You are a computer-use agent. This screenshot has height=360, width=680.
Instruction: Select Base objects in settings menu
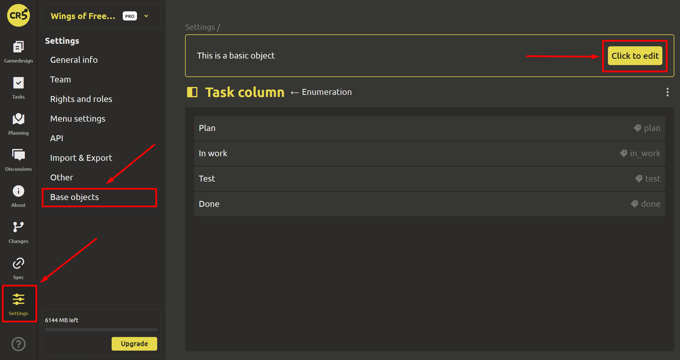point(74,197)
